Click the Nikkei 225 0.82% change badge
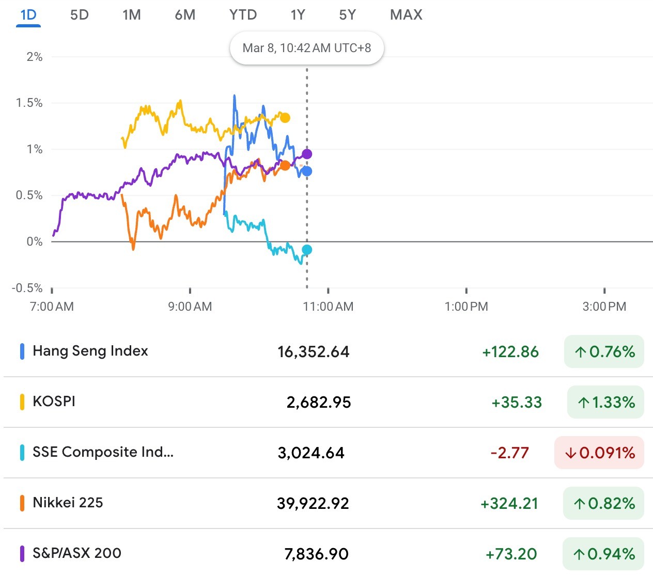This screenshot has height=577, width=653. pos(603,503)
